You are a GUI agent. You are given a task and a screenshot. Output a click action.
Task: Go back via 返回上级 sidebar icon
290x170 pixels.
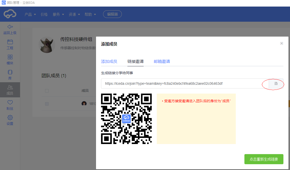(10, 30)
